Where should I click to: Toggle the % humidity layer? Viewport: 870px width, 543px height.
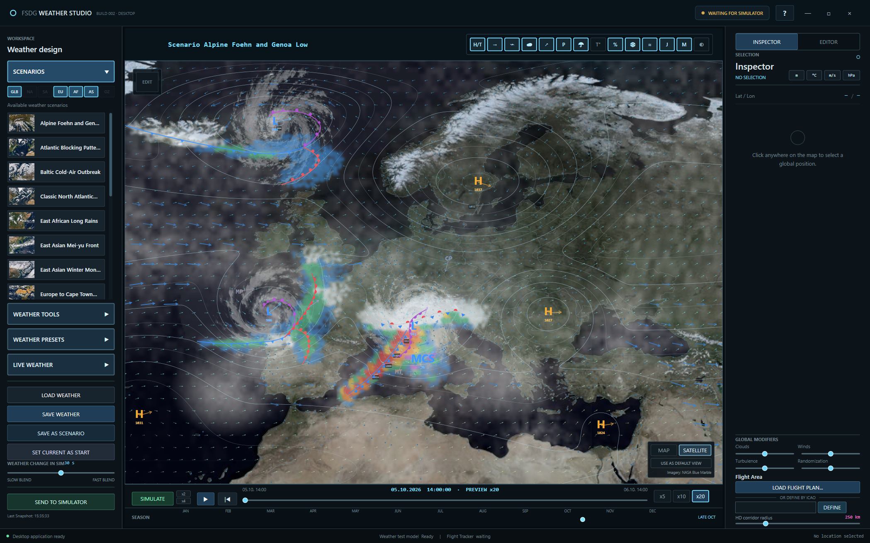coord(615,45)
